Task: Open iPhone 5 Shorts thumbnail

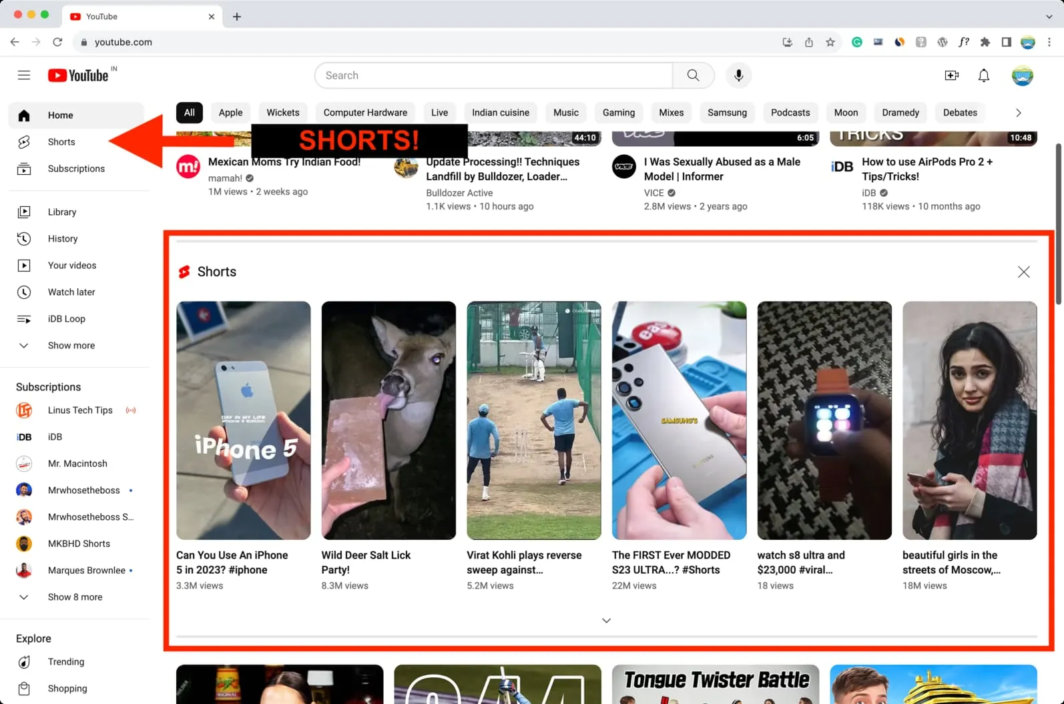Action: tap(244, 420)
